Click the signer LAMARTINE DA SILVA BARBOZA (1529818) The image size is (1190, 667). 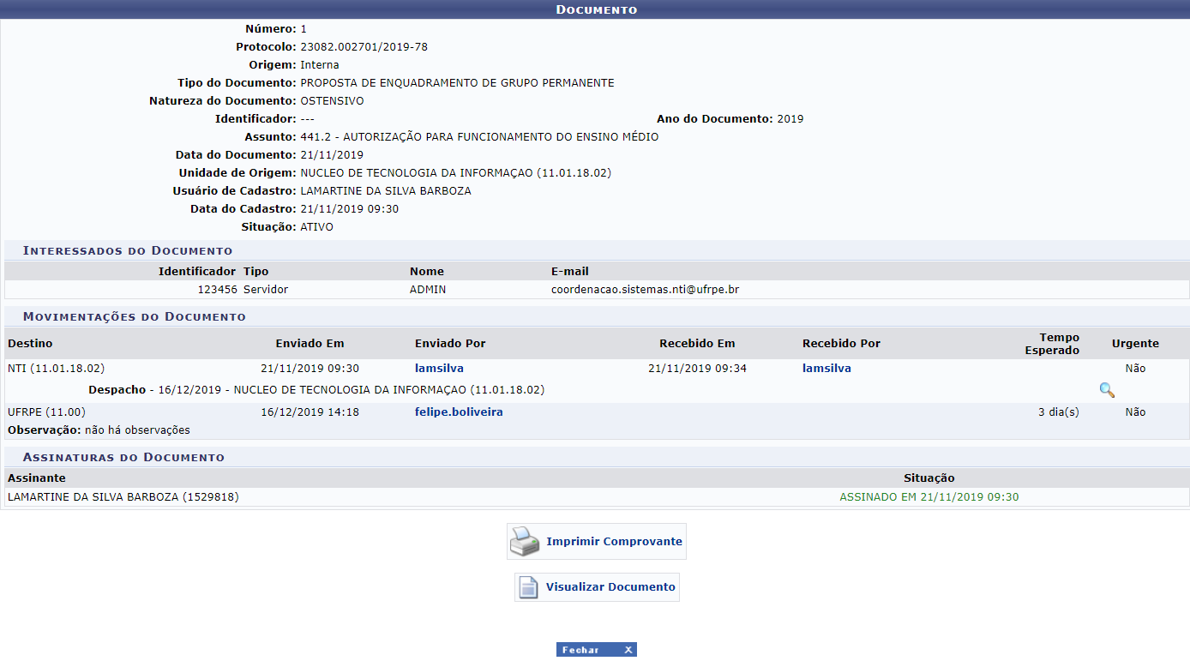click(x=123, y=497)
